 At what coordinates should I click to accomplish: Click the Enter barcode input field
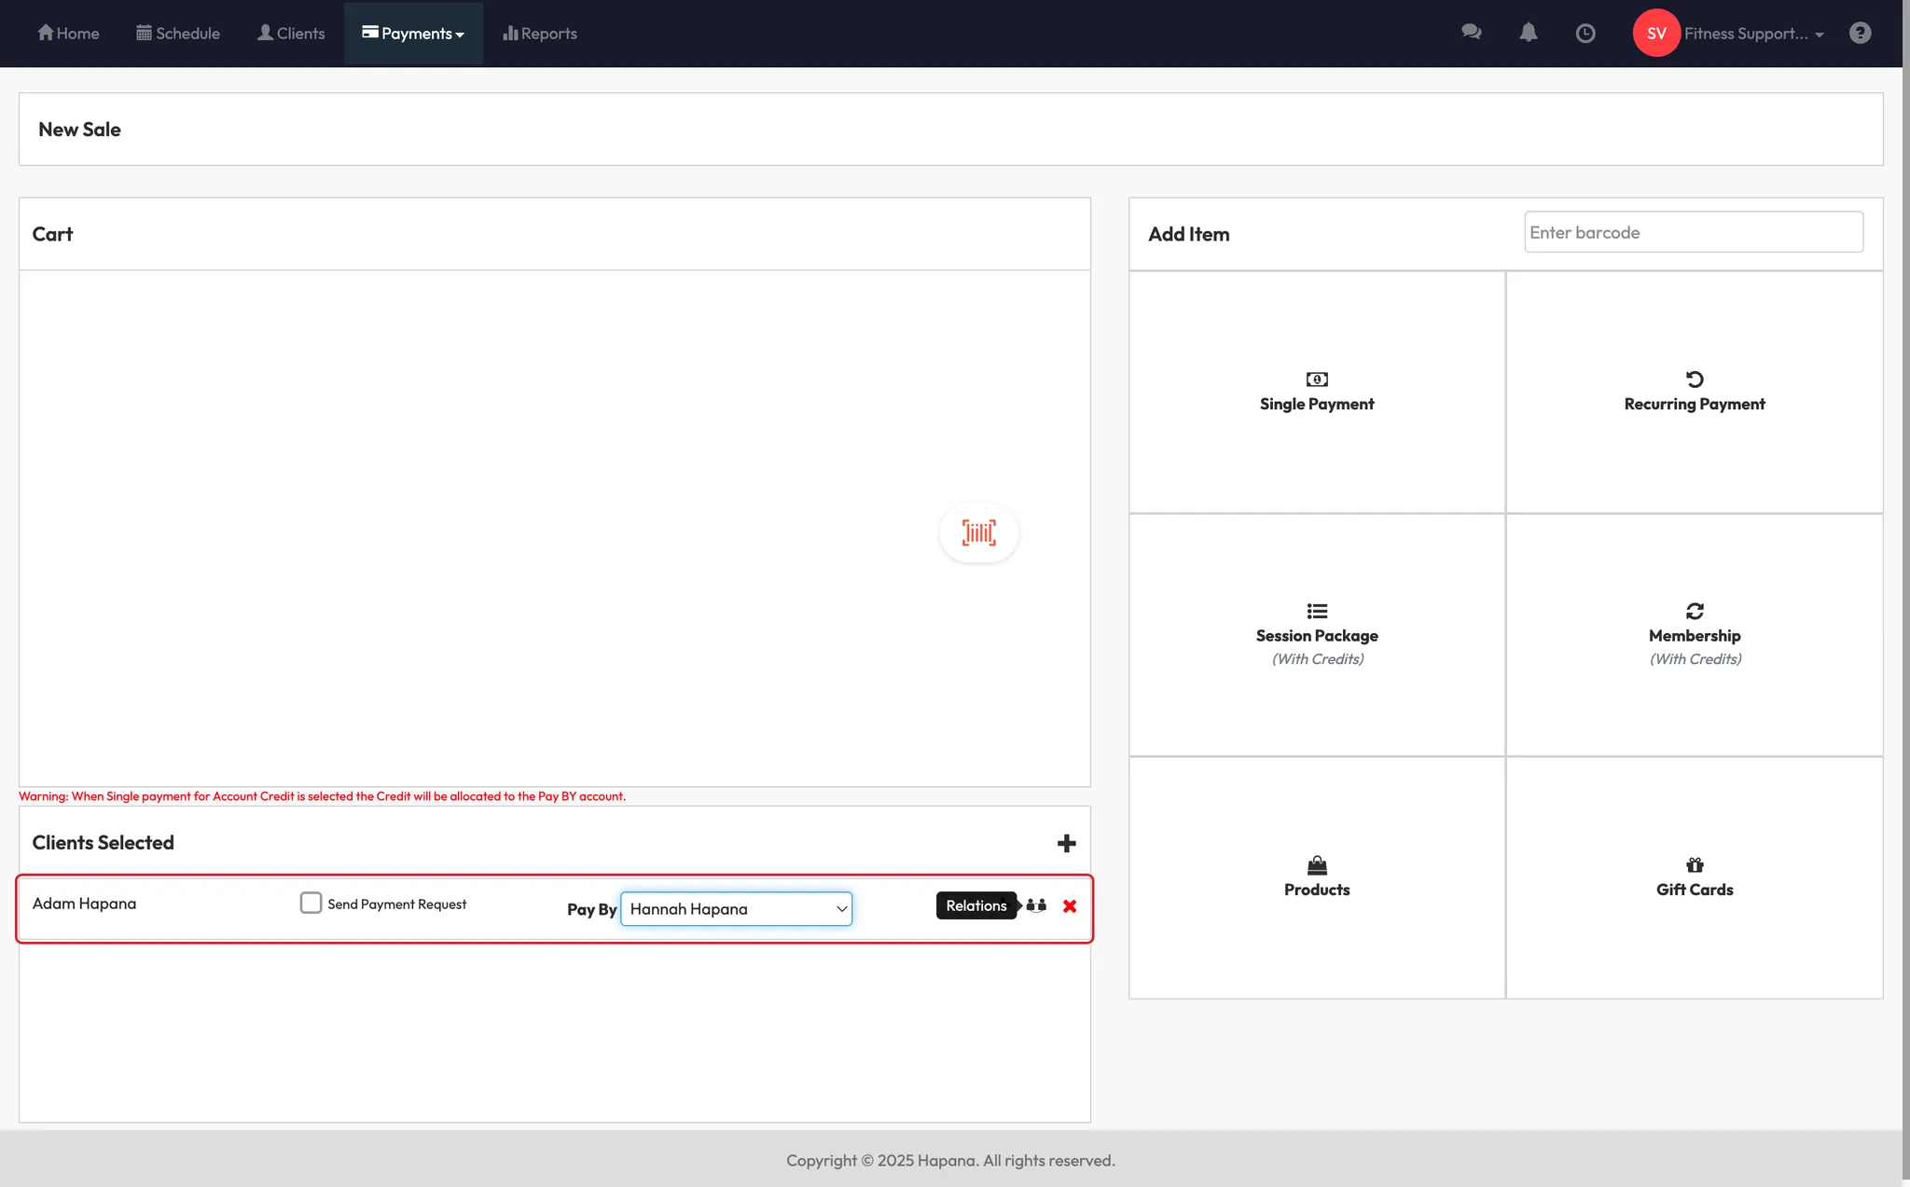(1693, 232)
